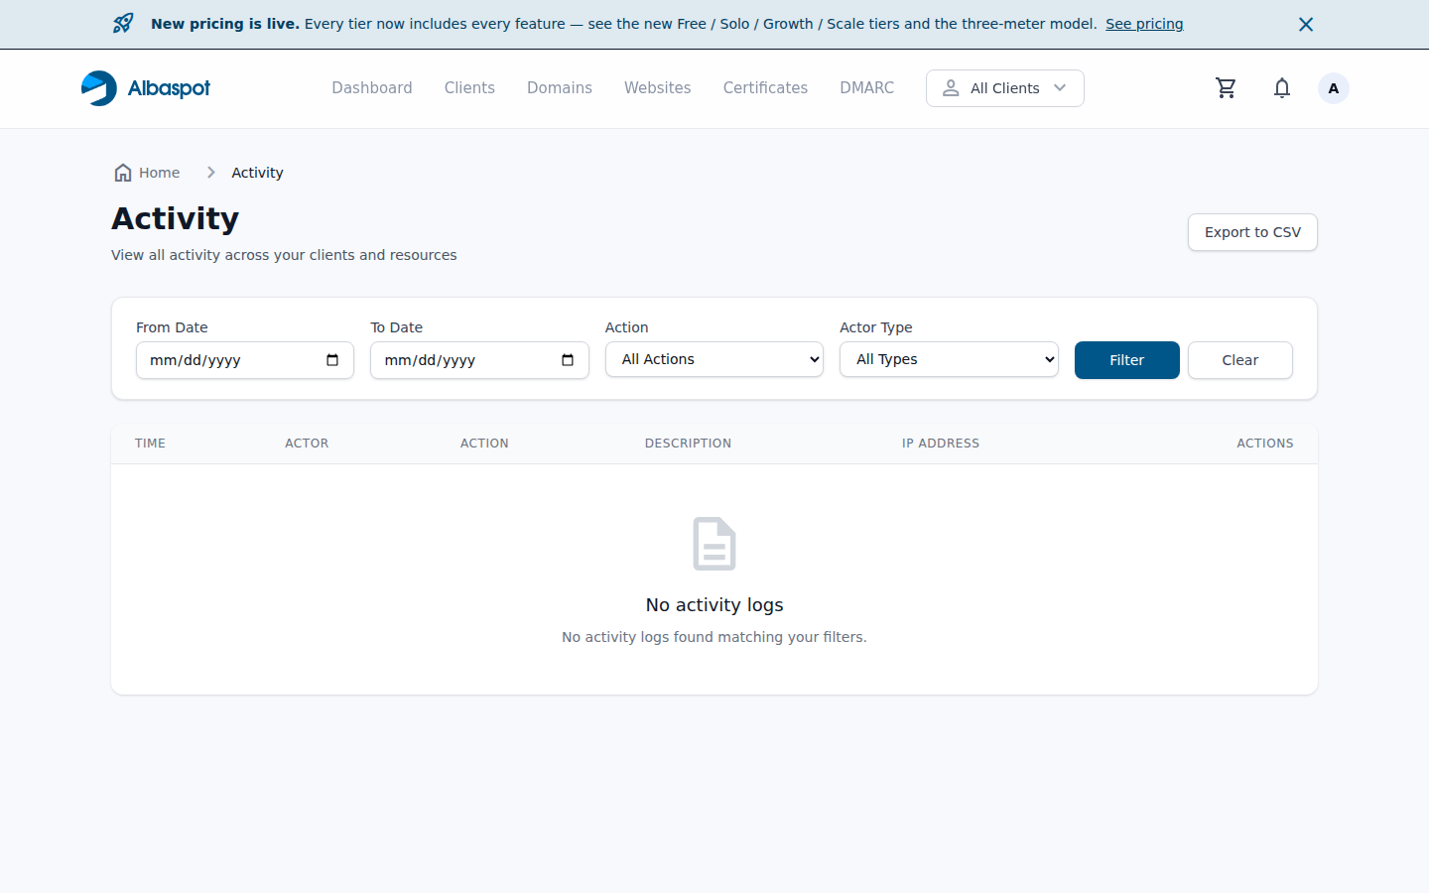Click the rocket icon in the banner
This screenshot has width=1429, height=893.
coord(122,23)
